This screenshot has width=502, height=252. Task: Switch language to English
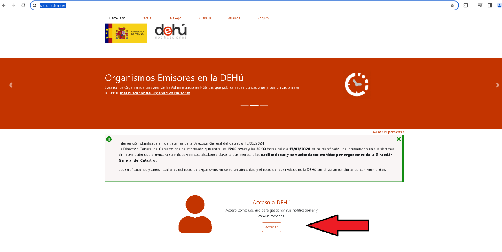(263, 18)
